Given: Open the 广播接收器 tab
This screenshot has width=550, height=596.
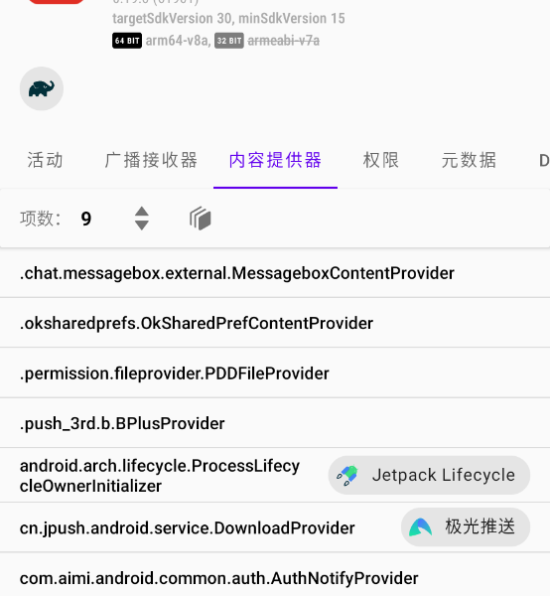Looking at the screenshot, I should point(151,160).
